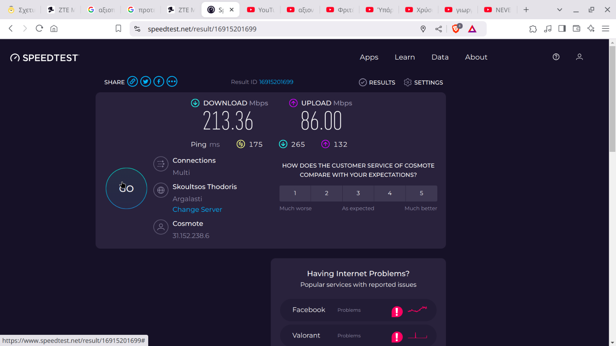616x346 pixels.
Task: Share result on Twitter
Action: pyautogui.click(x=146, y=82)
